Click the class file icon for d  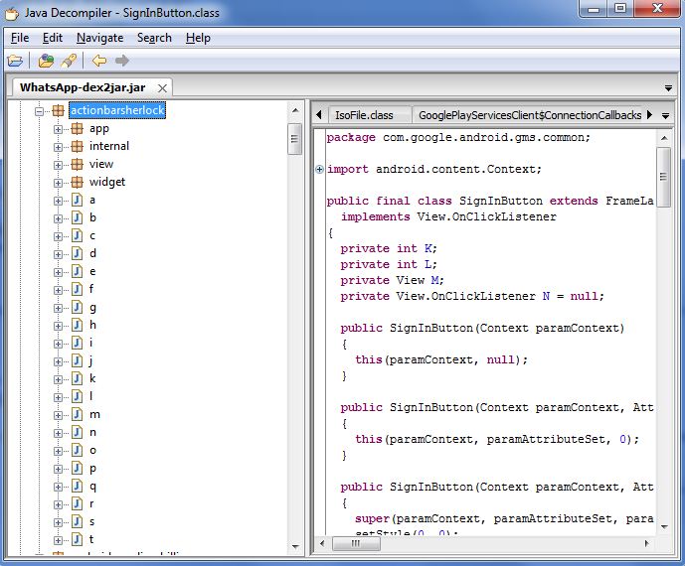click(77, 253)
